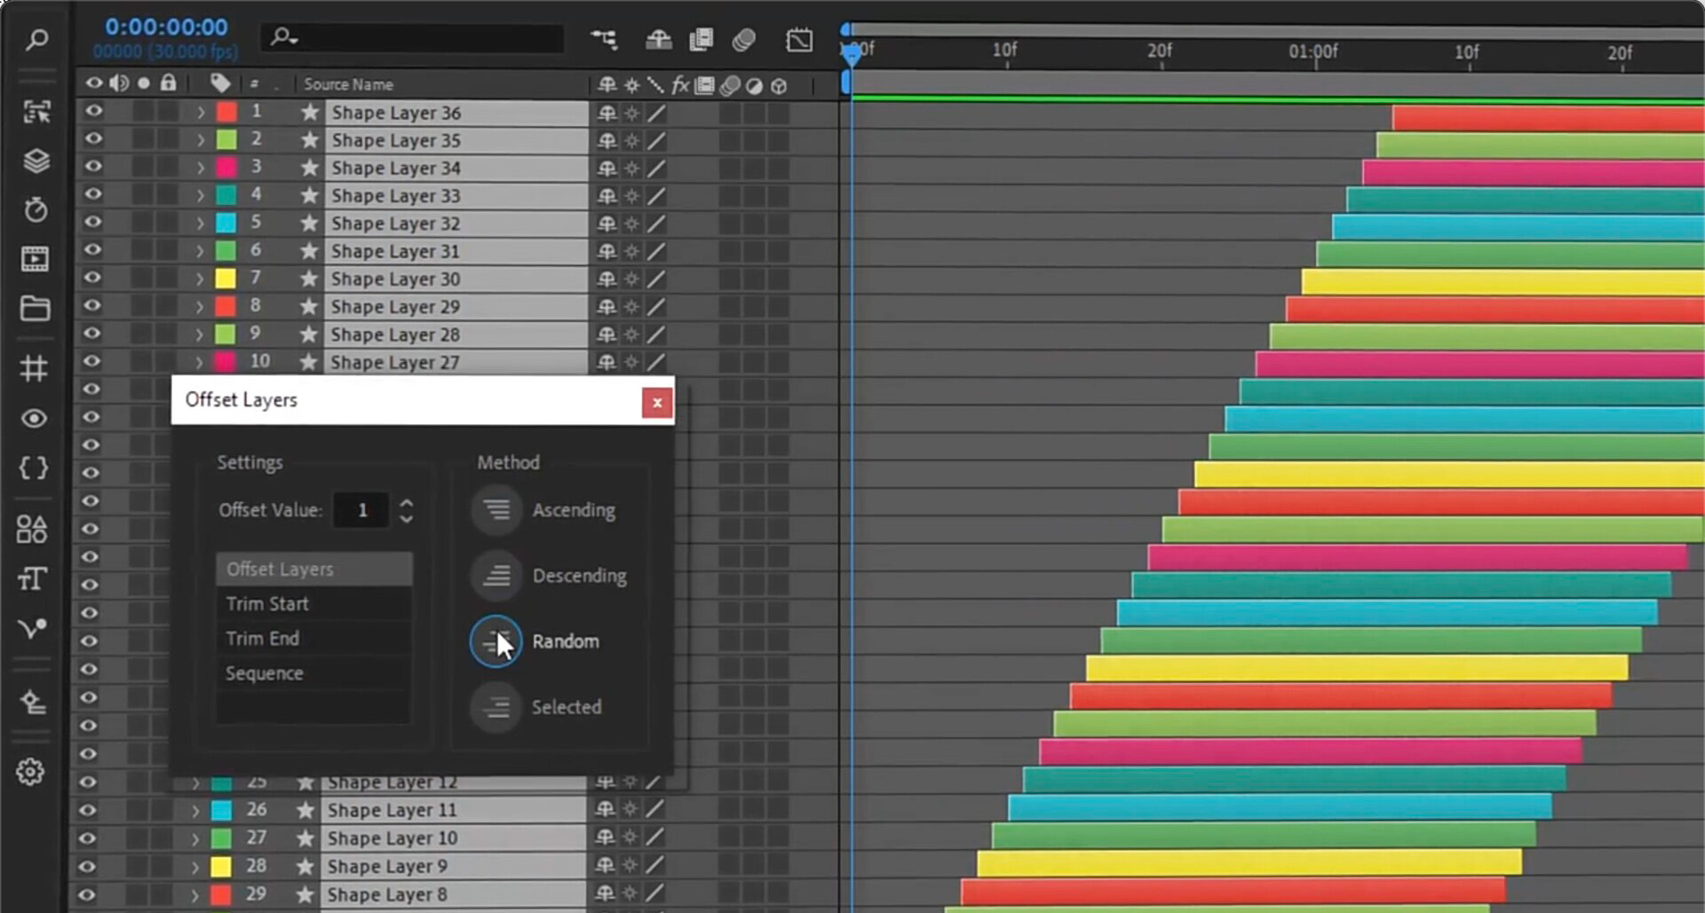This screenshot has height=913, width=1705.
Task: Expand Shape Layer 11 properties
Action: click(195, 810)
